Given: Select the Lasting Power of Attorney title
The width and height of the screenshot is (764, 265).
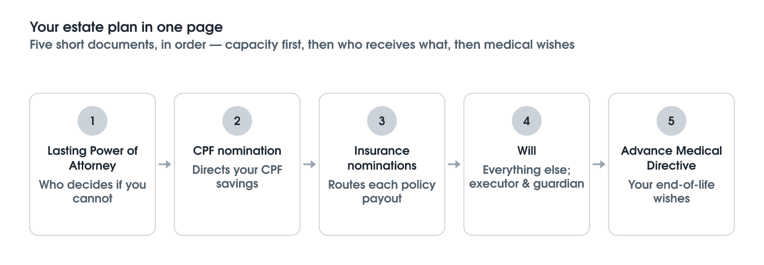Looking at the screenshot, I should point(93,158).
